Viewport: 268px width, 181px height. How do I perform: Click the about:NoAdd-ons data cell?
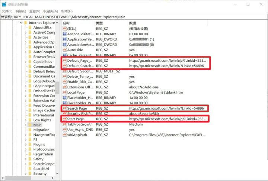click(x=144, y=87)
